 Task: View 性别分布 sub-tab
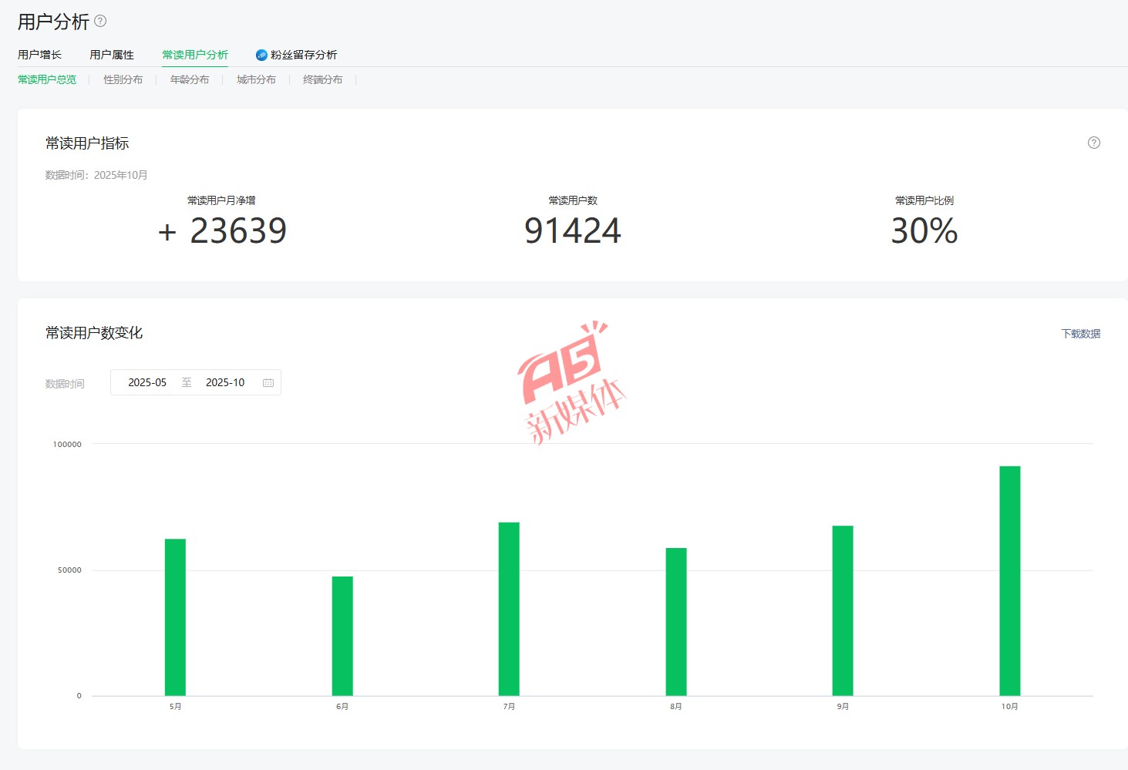pos(123,79)
